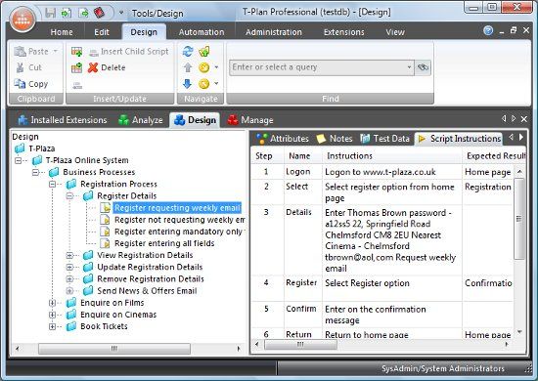Open the Extensions ribbon tab
The image size is (538, 381).
coord(343,32)
